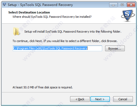Image resolution: width=138 pixels, height=107 pixels.
Task: Maximize the Setup window
Action: [122, 5]
